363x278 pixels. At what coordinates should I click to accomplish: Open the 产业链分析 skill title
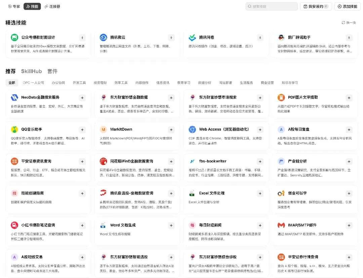[x=297, y=161]
